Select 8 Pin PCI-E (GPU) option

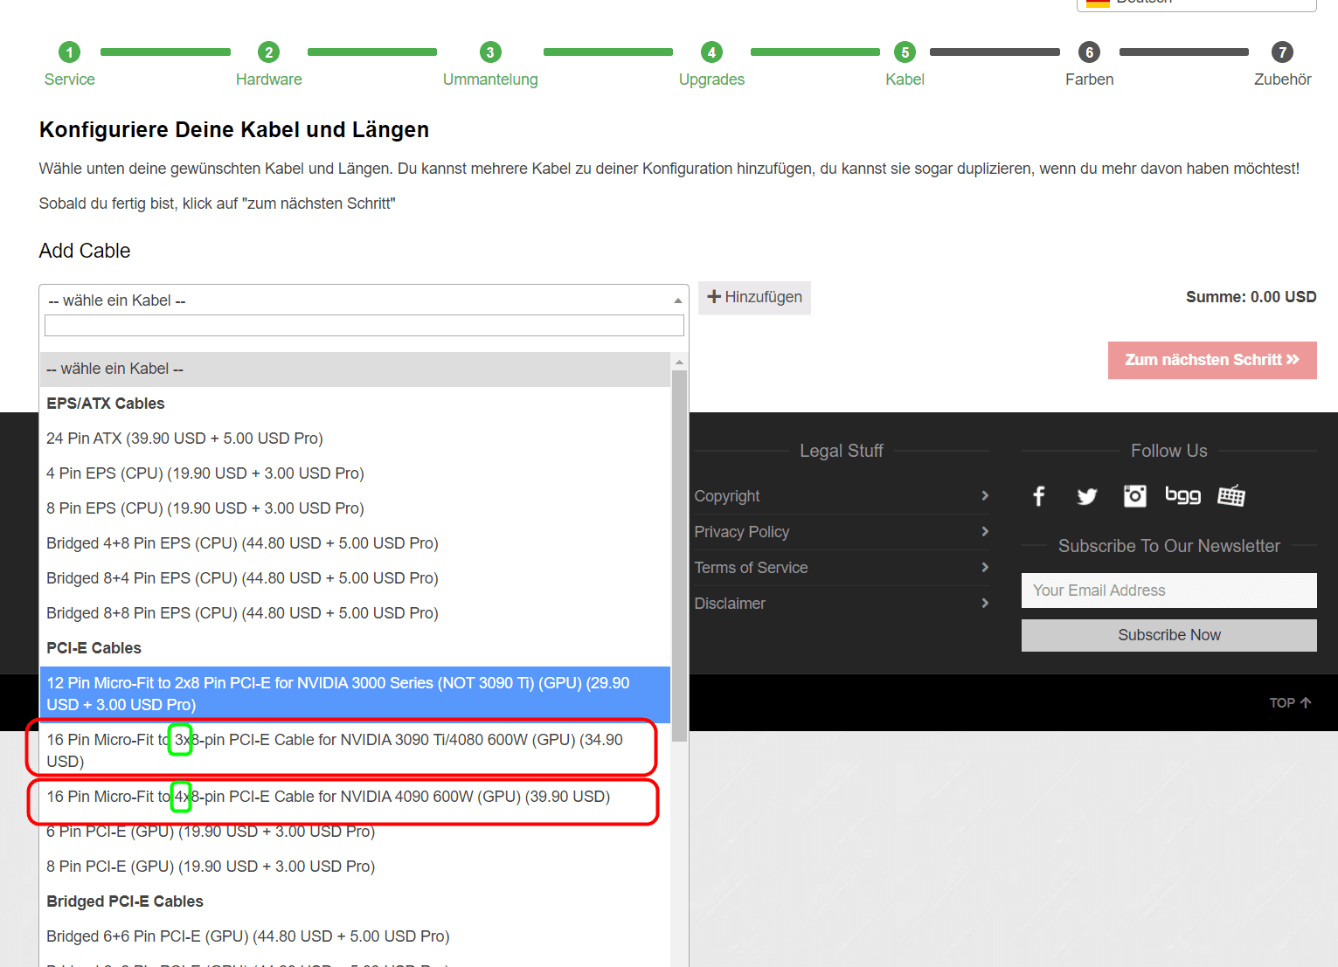tap(355, 867)
